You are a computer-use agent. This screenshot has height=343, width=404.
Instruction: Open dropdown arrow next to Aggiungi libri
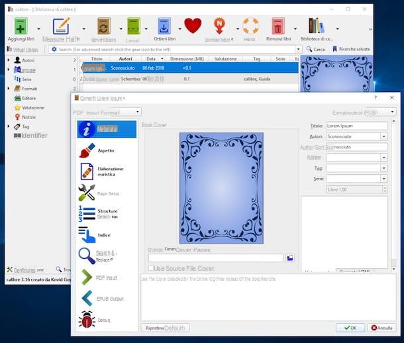pos(39,29)
